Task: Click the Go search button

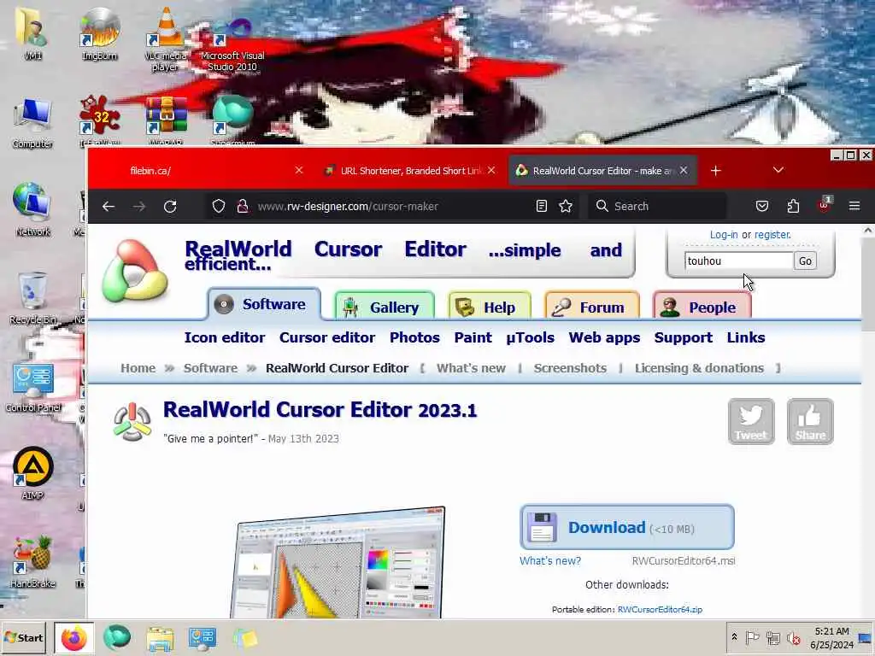Action: [x=805, y=261]
